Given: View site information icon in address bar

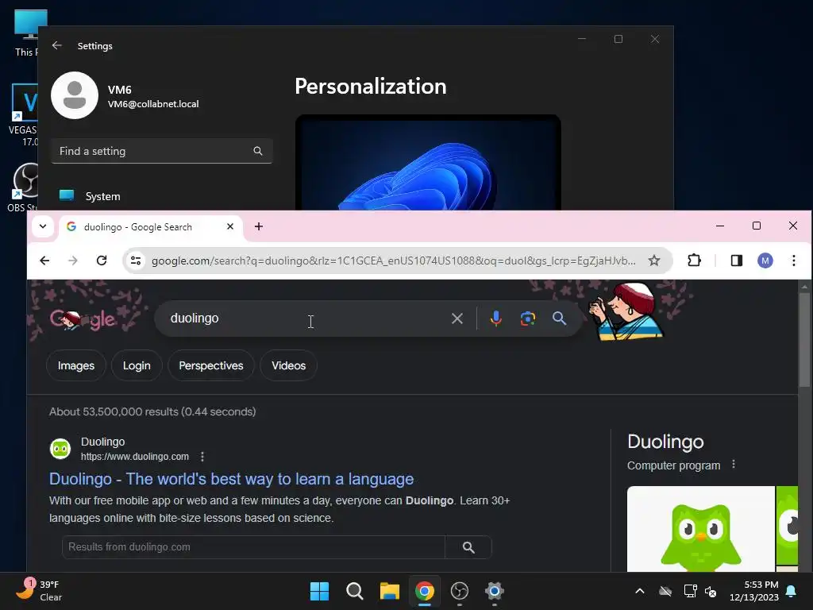Looking at the screenshot, I should [136, 261].
